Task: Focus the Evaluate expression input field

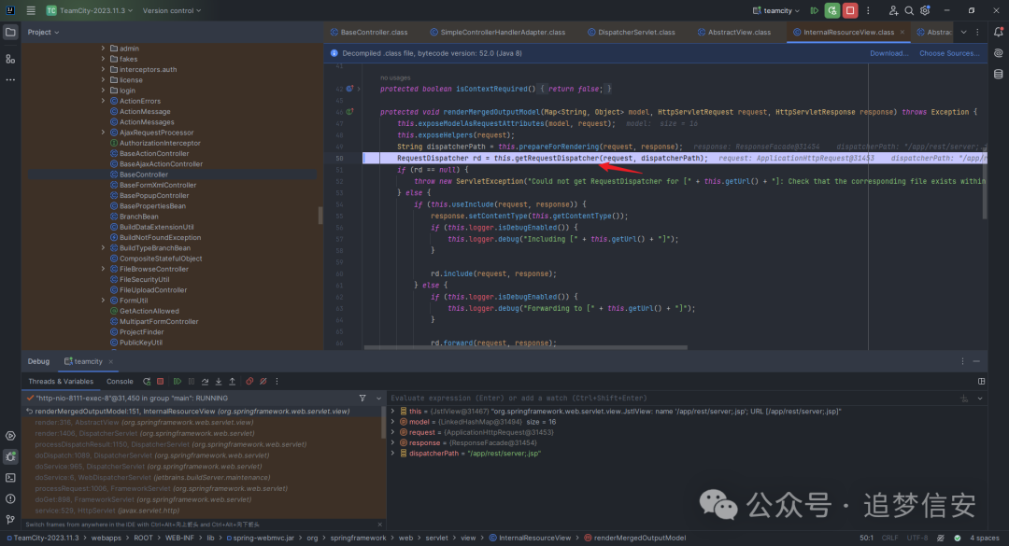Action: pyautogui.click(x=673, y=399)
